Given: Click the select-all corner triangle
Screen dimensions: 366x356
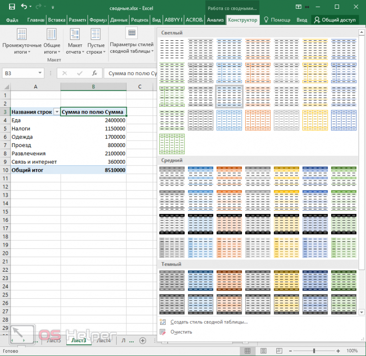Looking at the screenshot, I should (x=5, y=87).
